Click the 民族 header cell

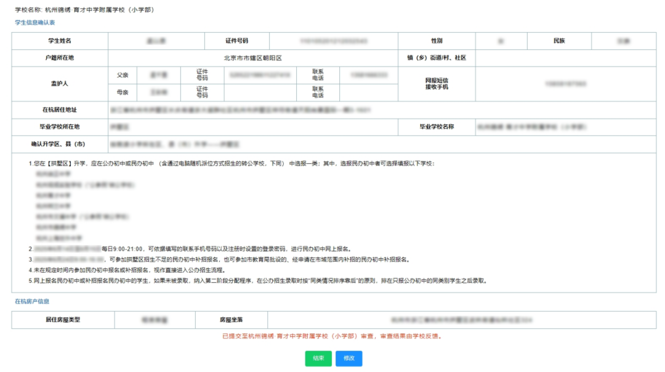(559, 41)
